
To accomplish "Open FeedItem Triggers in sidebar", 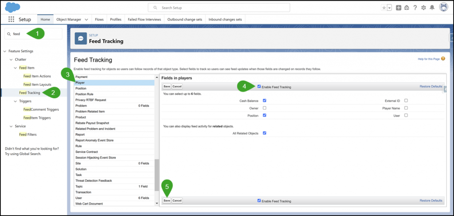I will click(37, 118).
